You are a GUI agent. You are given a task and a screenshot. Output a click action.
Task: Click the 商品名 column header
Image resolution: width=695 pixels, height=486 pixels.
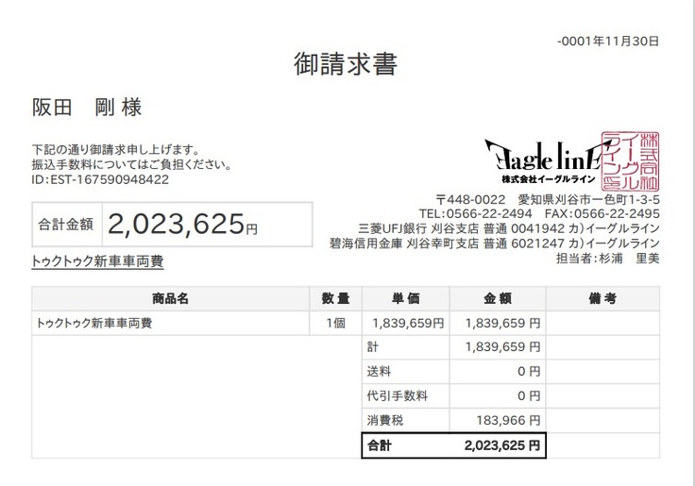[x=170, y=299]
